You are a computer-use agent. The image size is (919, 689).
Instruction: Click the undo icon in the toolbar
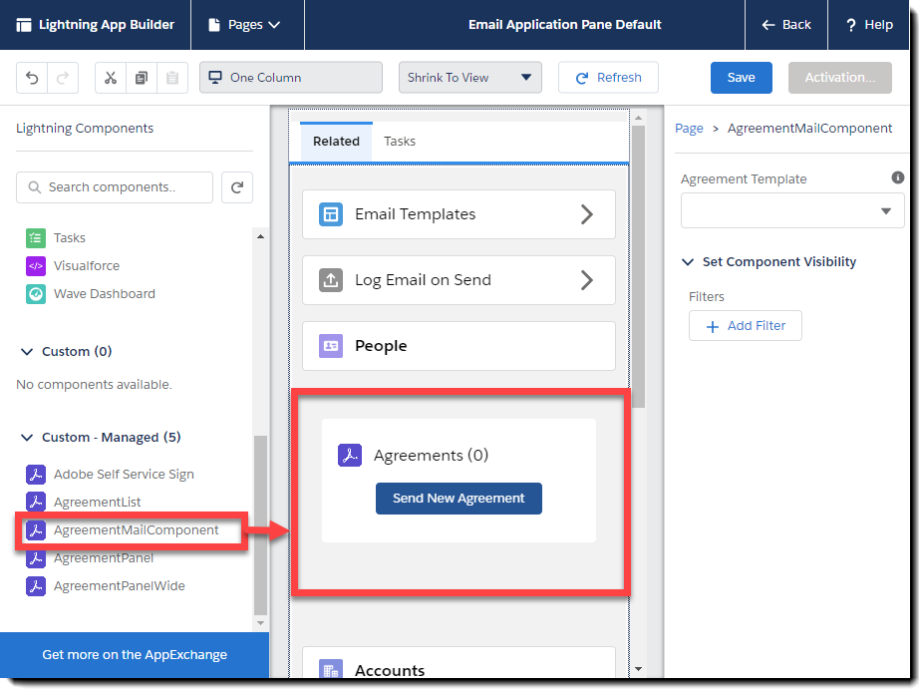[30, 77]
